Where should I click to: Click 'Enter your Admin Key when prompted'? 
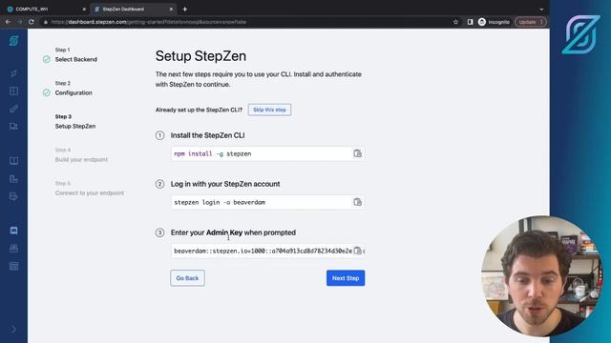pos(233,232)
